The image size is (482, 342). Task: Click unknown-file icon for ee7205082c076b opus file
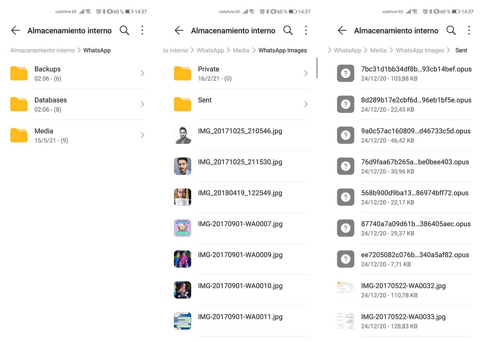click(345, 259)
